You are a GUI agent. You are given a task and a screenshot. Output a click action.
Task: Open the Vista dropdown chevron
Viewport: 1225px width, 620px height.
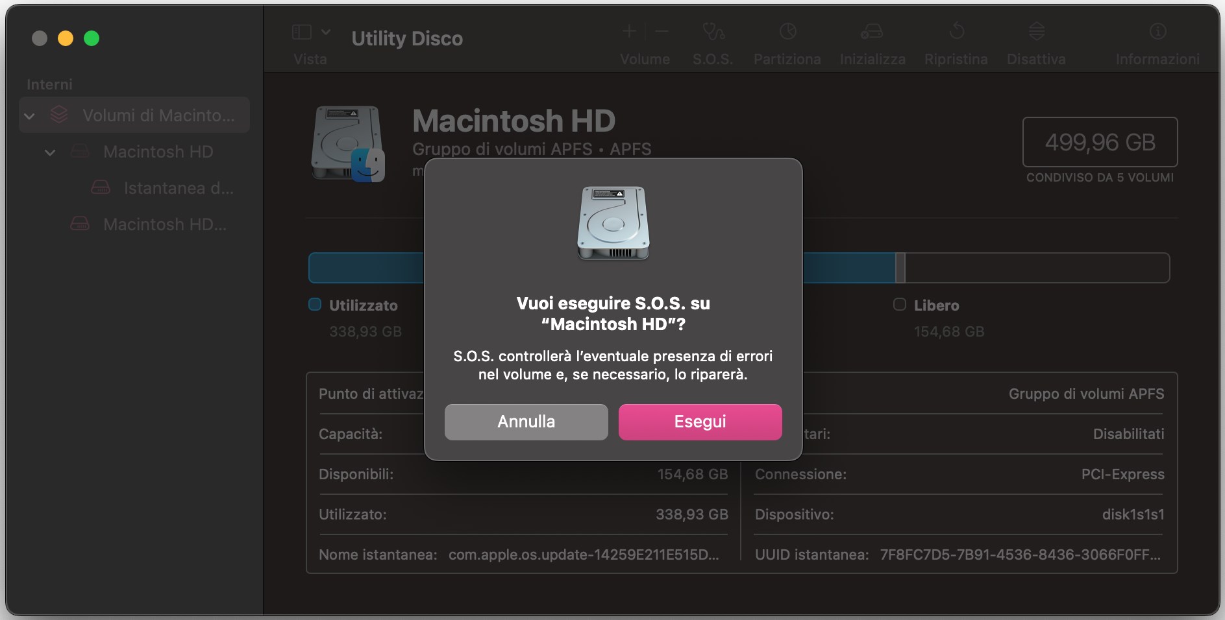pos(327,31)
